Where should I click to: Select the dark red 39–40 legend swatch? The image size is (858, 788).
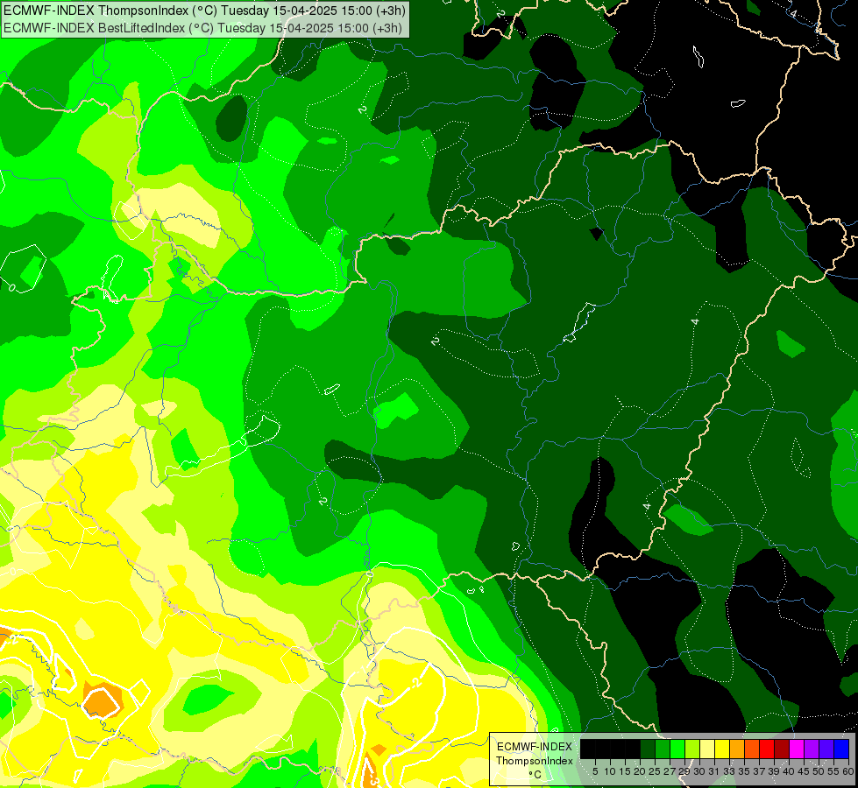click(x=782, y=749)
